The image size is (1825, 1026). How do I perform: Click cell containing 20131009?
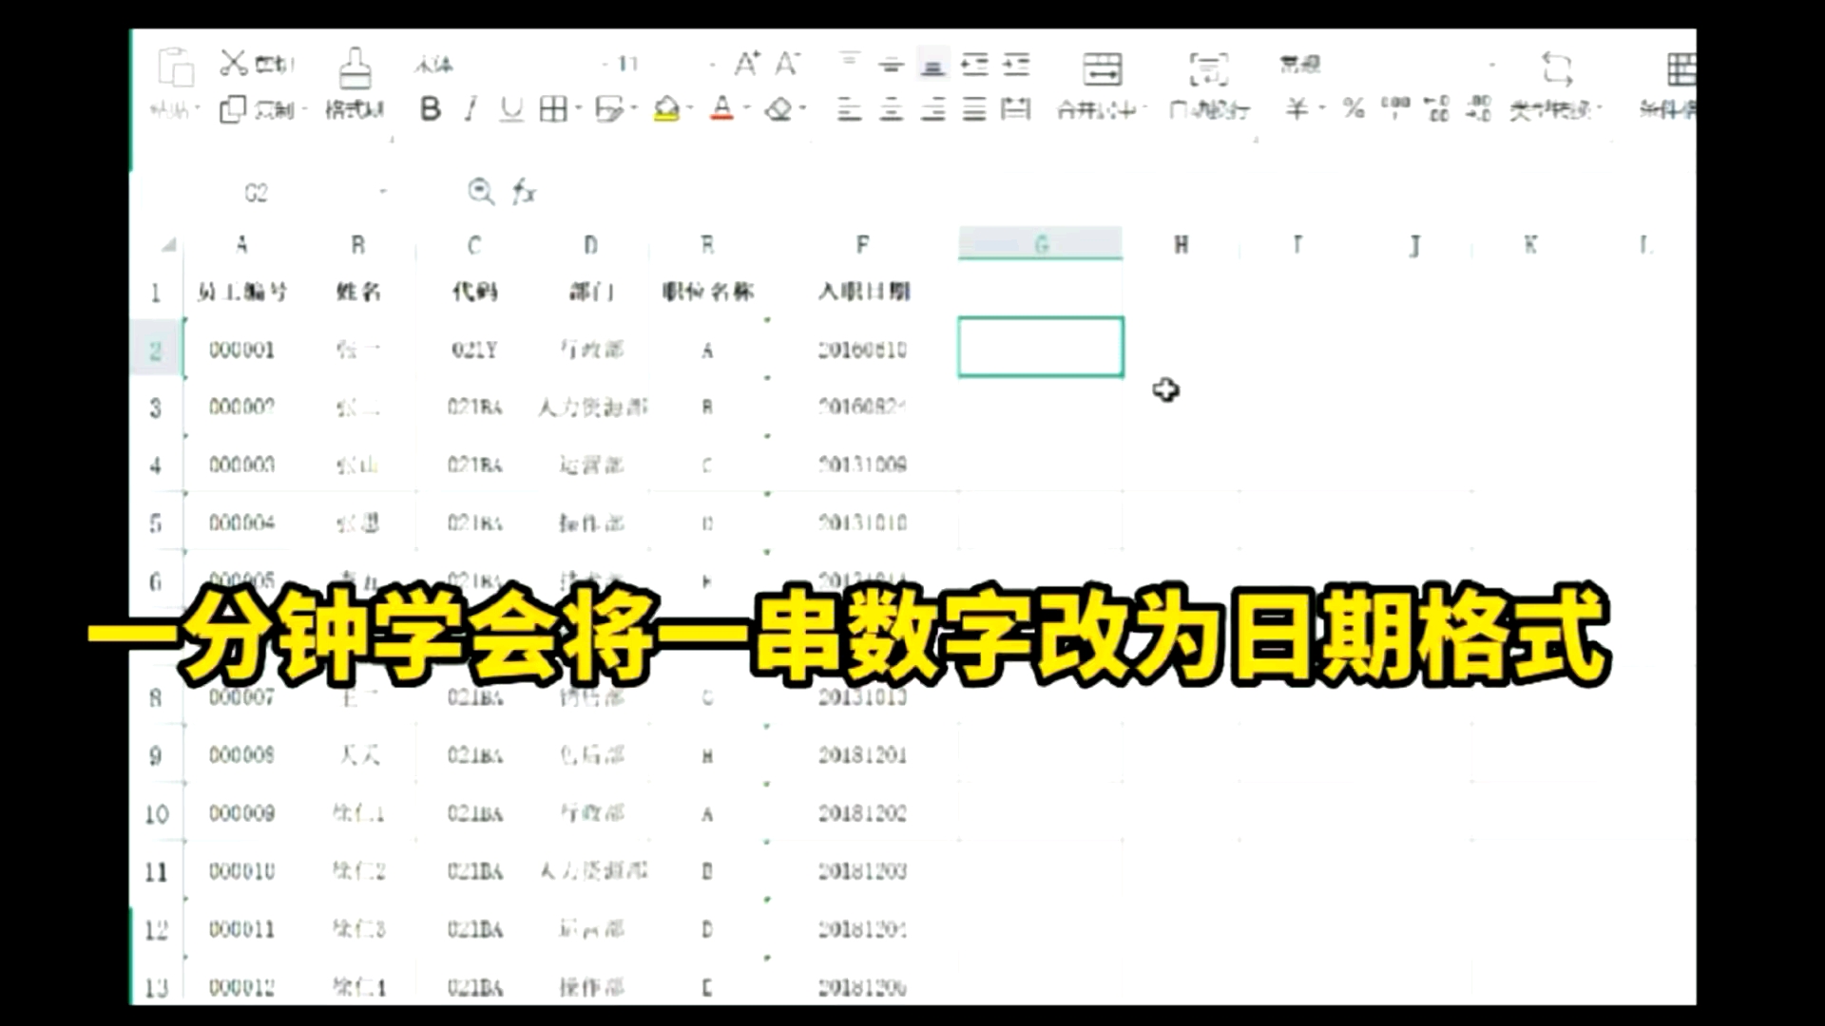(862, 465)
